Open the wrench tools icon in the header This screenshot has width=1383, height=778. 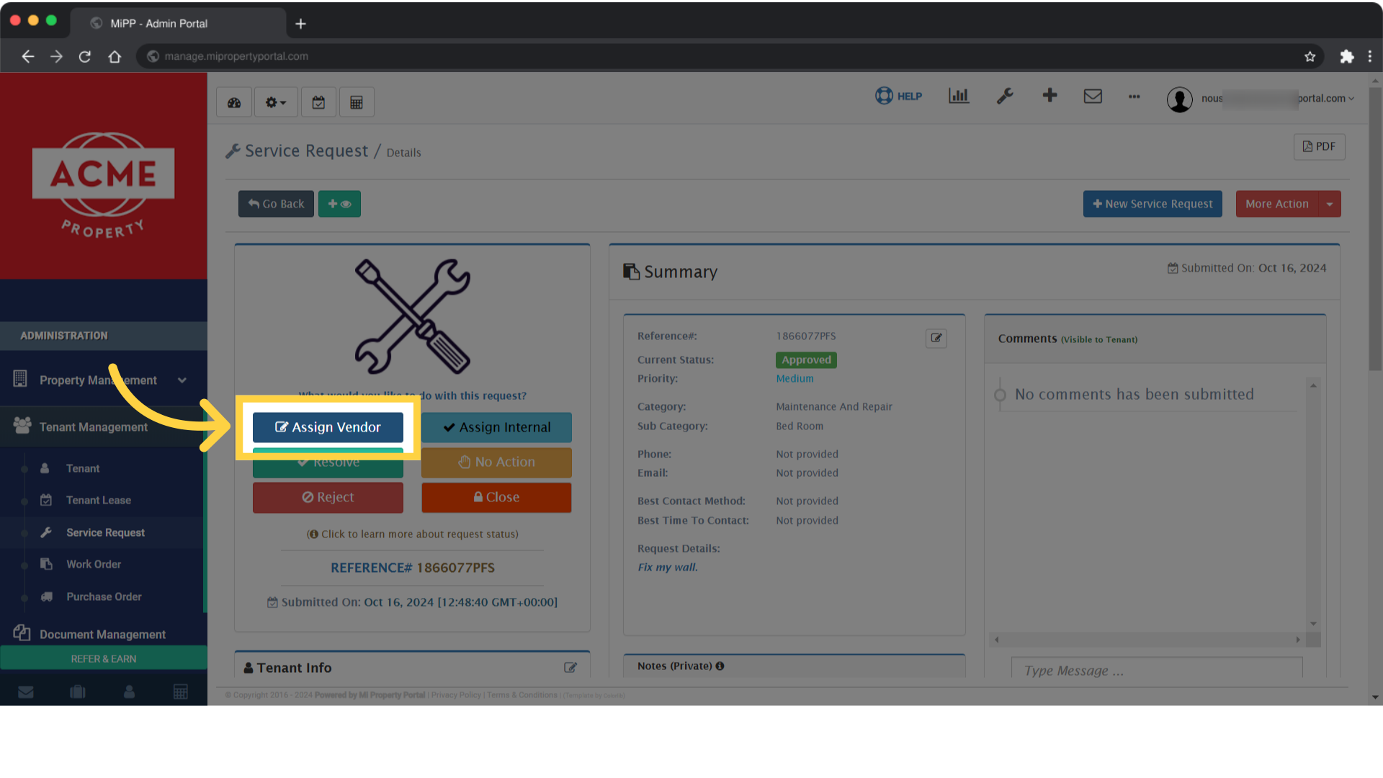pos(1005,96)
